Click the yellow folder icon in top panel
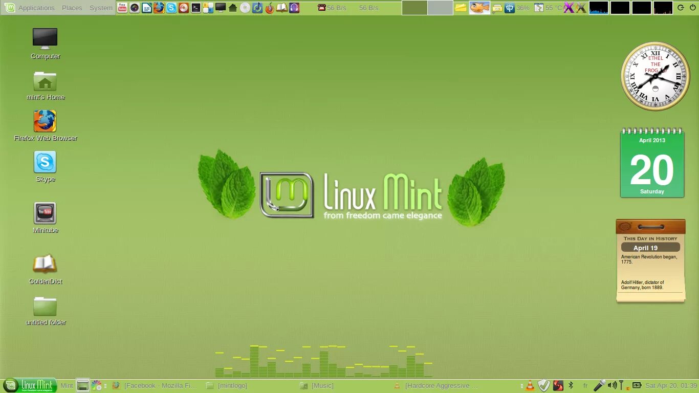This screenshot has height=393, width=699. [x=461, y=8]
